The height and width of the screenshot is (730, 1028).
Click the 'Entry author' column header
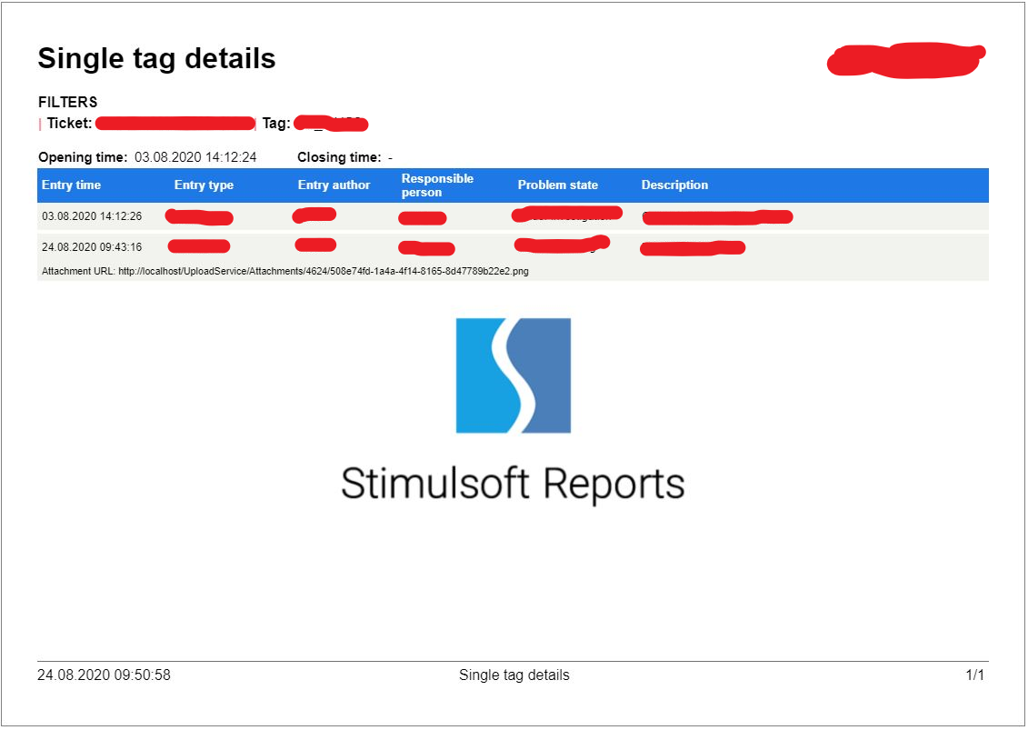coord(334,185)
